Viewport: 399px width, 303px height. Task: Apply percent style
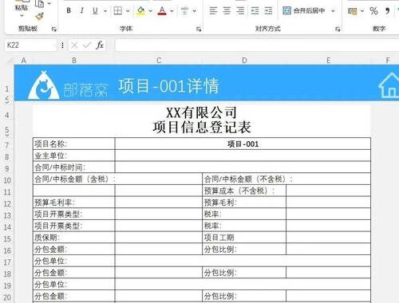click(373, 11)
